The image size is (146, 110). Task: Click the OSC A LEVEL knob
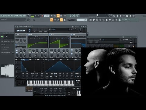[46, 55]
